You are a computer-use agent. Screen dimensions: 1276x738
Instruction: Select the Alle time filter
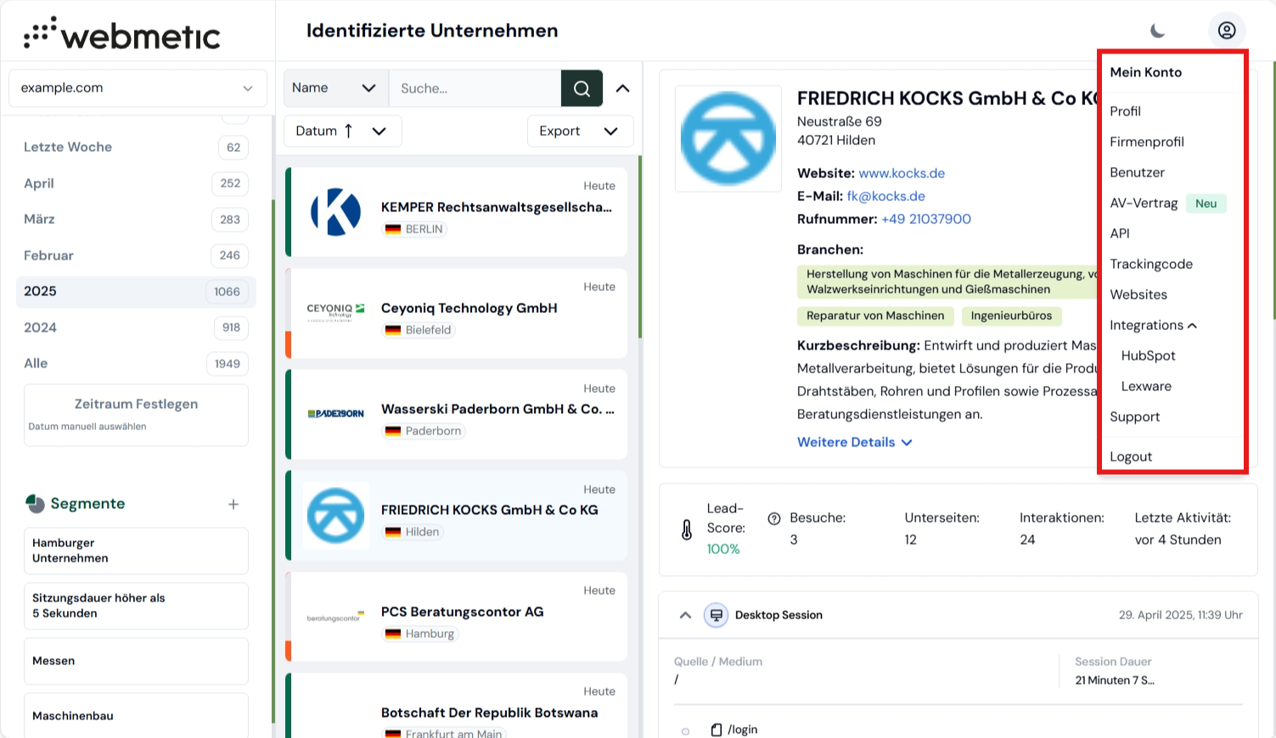[136, 363]
